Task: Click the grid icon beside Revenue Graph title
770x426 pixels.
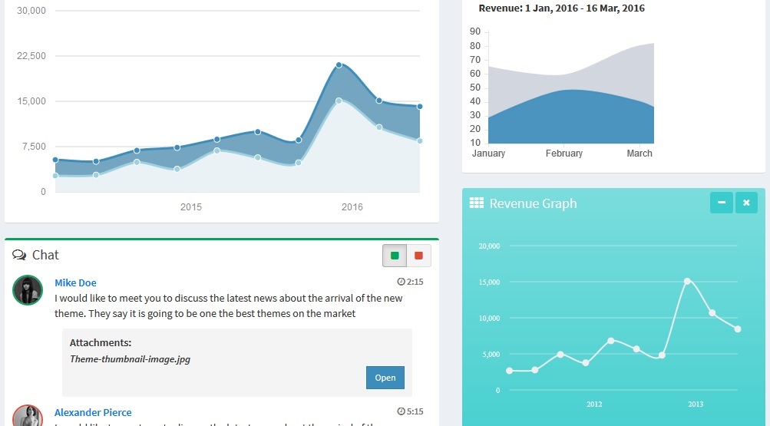Action: pos(476,203)
